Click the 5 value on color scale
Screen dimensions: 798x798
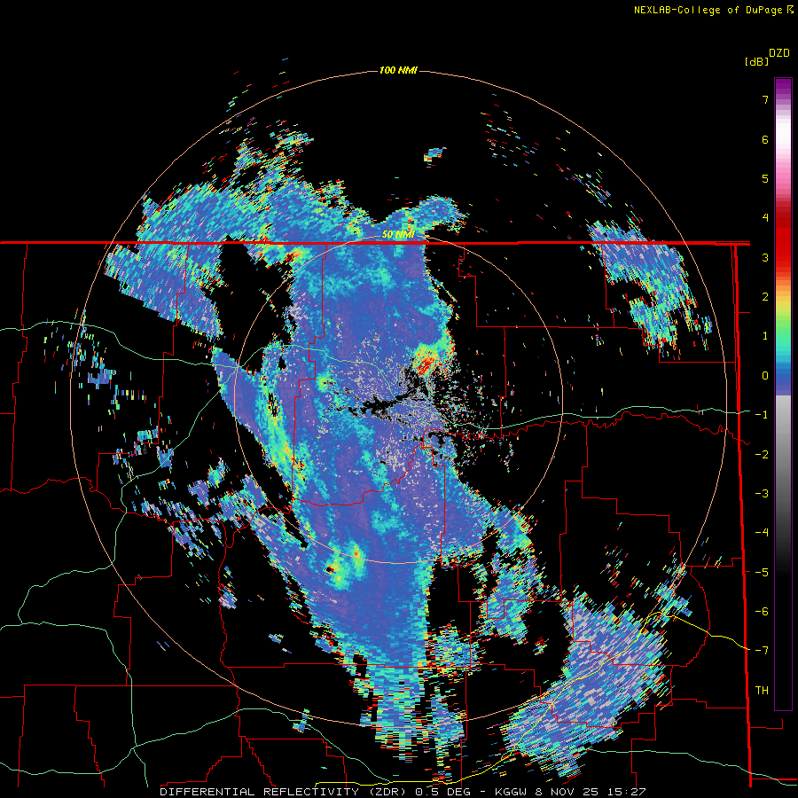tap(765, 178)
